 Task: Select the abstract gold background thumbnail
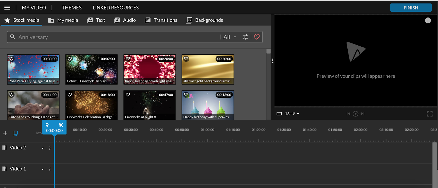click(208, 69)
